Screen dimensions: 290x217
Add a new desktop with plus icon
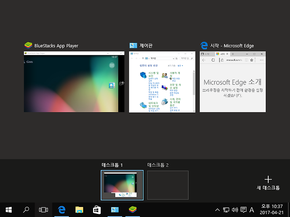point(268,179)
